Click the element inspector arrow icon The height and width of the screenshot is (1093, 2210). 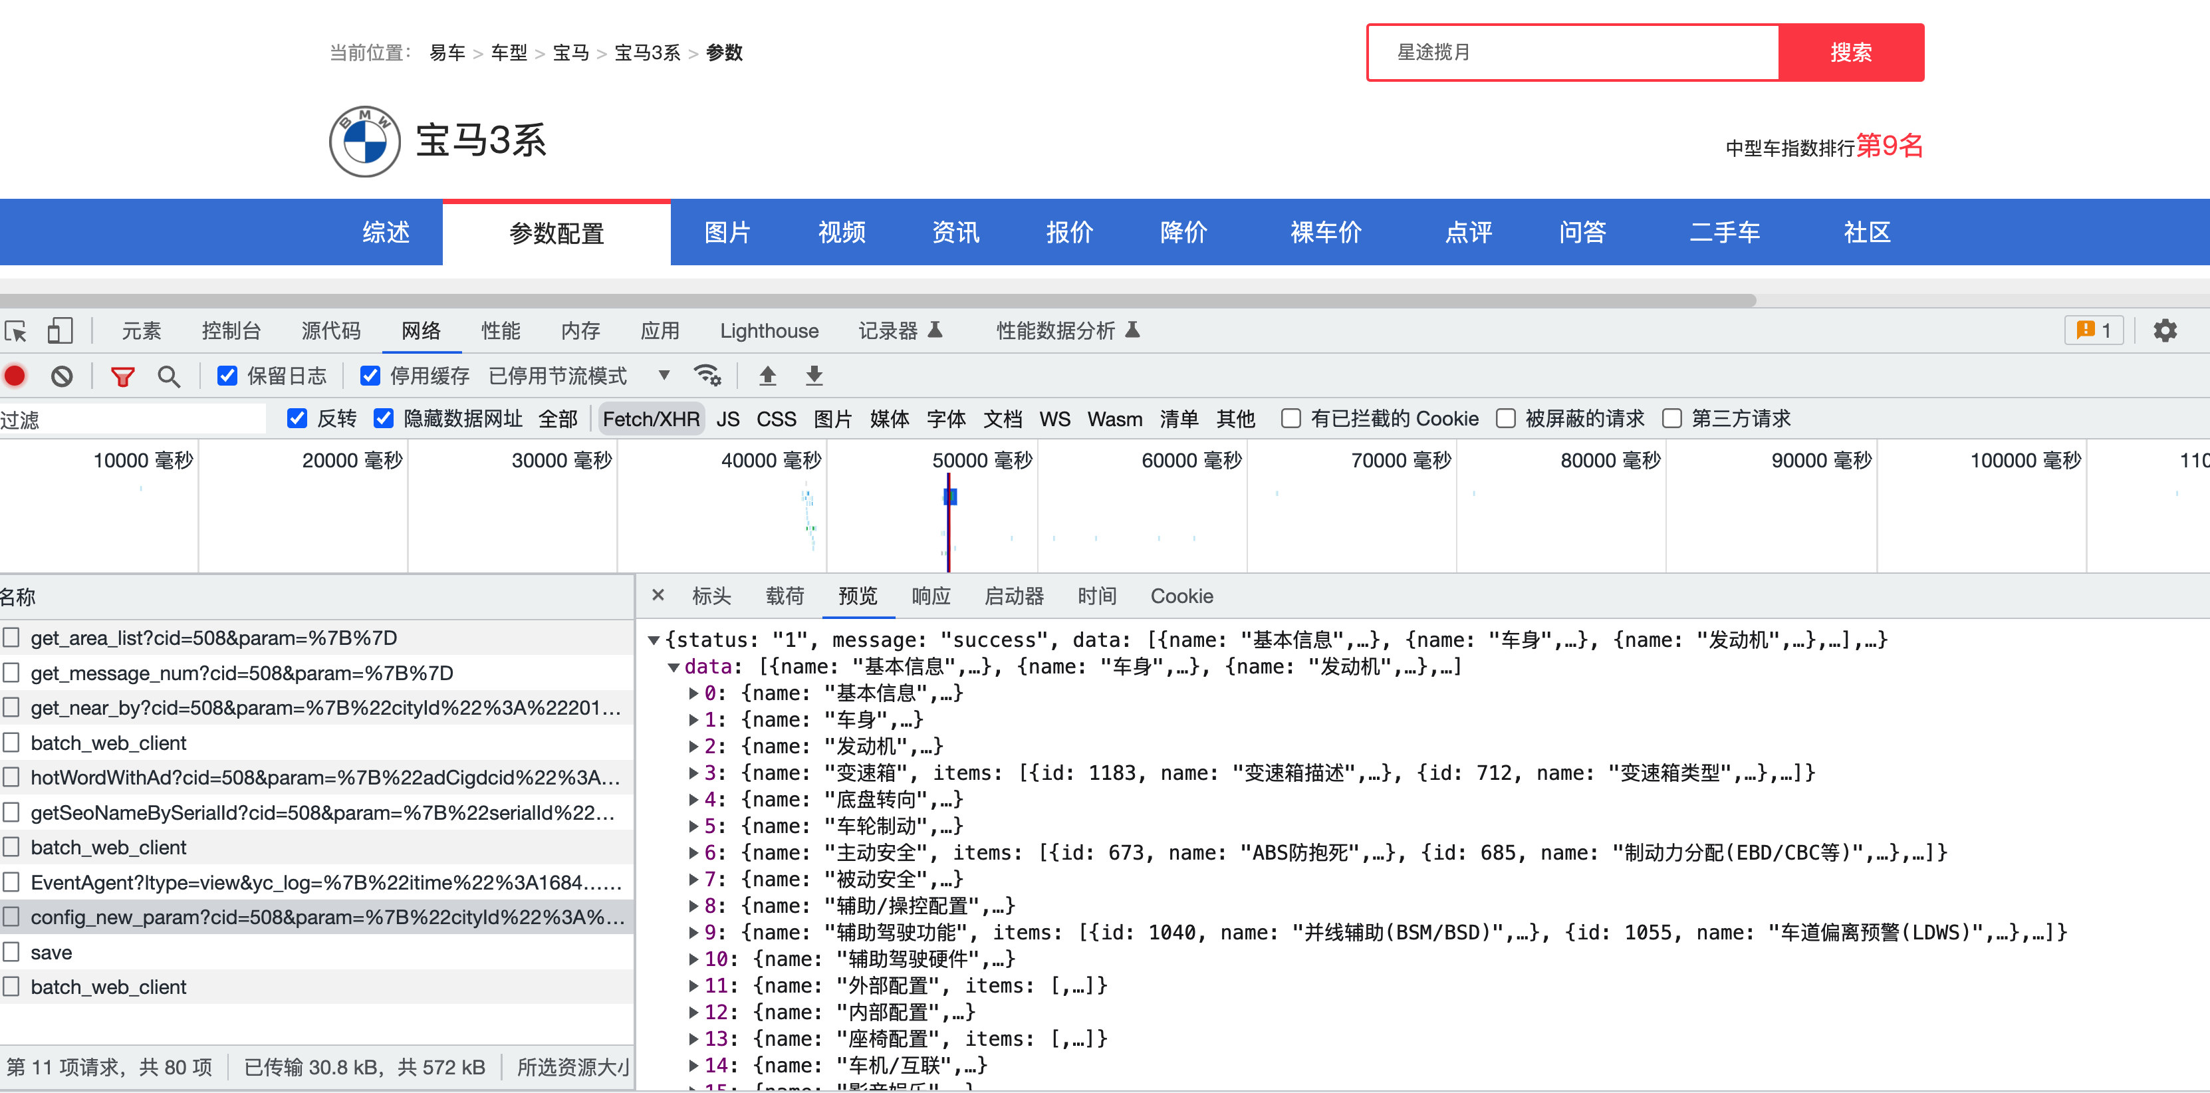coord(15,330)
